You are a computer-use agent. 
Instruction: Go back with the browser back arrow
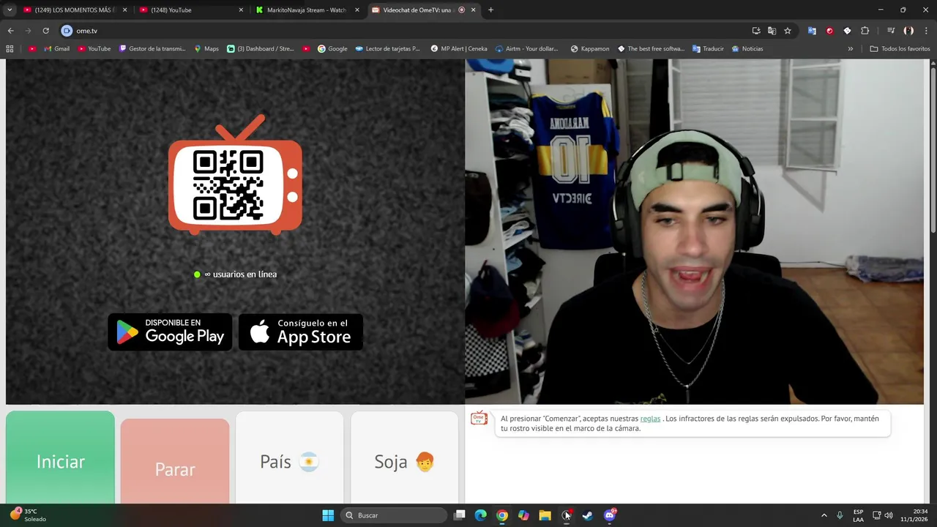tap(10, 31)
